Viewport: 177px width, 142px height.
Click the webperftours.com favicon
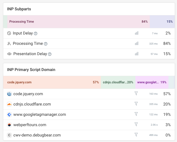pos(9,125)
